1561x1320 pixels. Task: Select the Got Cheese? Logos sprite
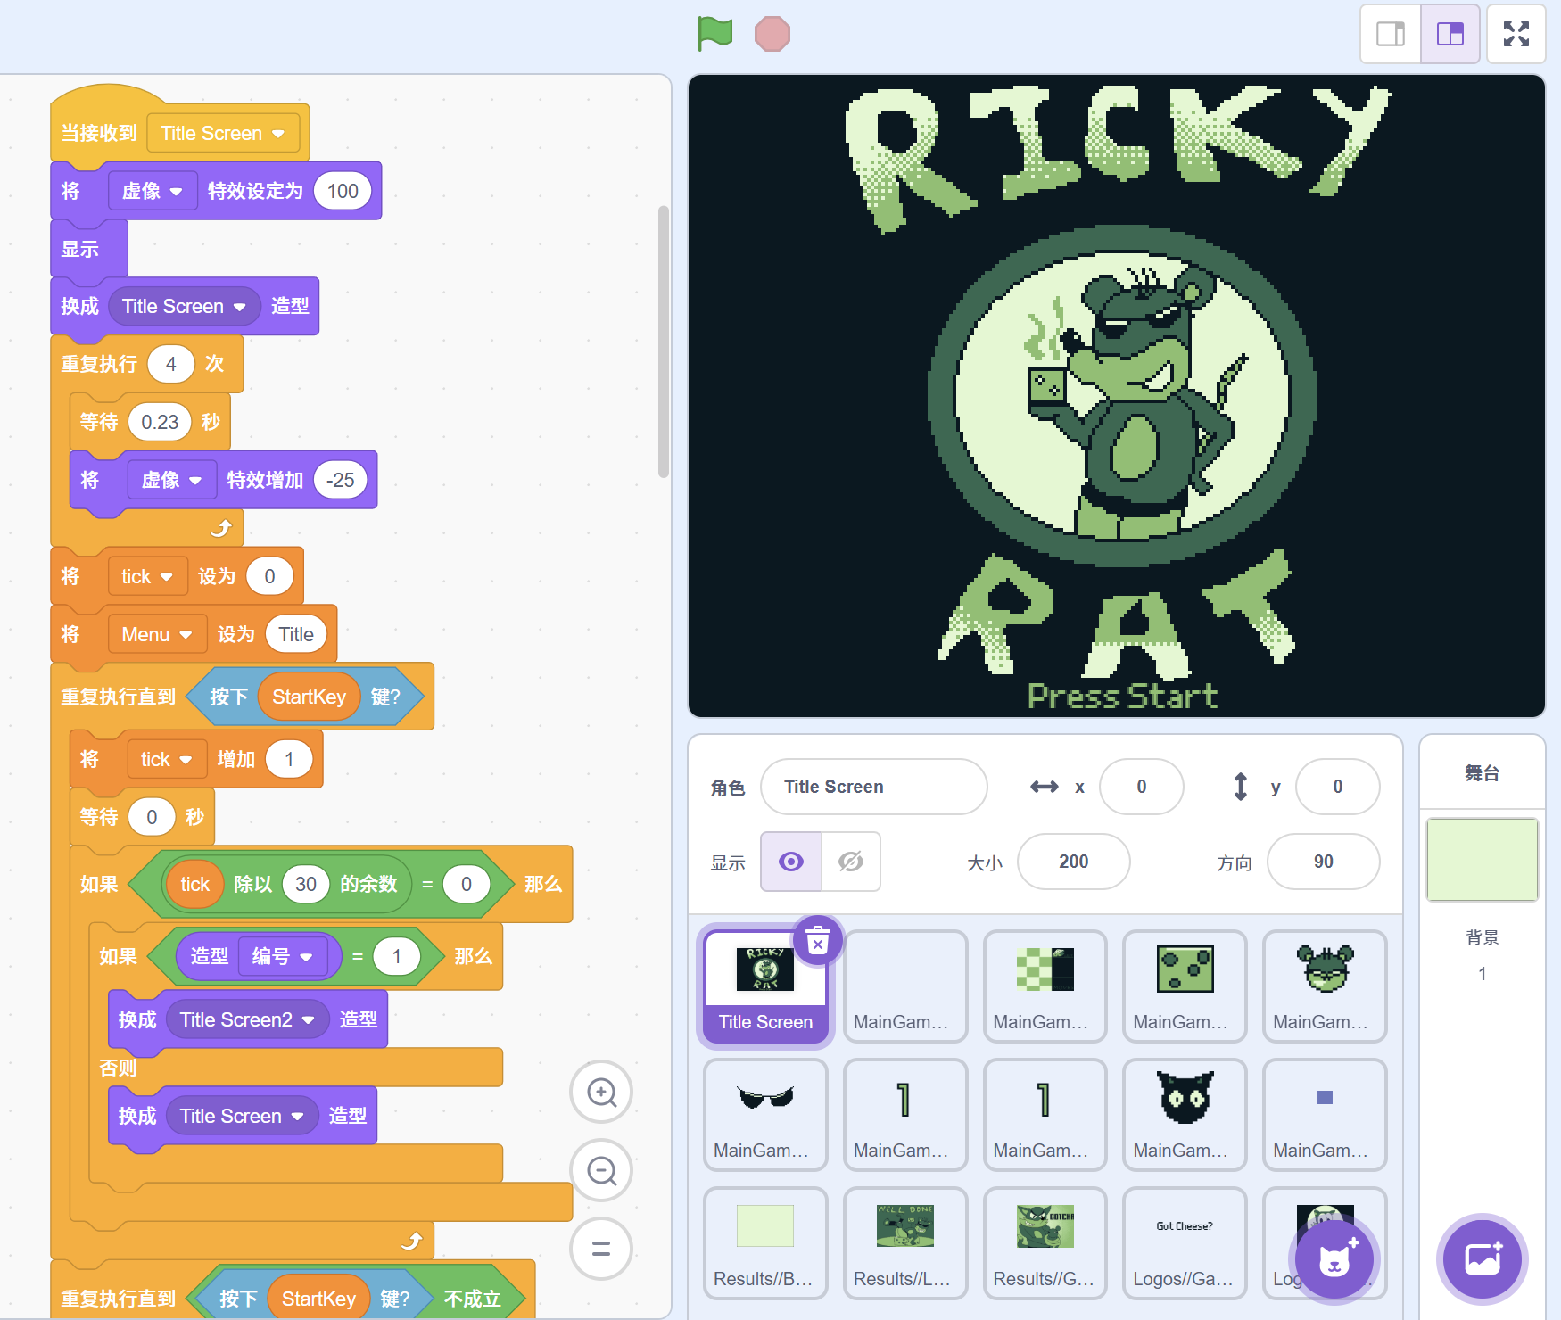[1184, 1242]
